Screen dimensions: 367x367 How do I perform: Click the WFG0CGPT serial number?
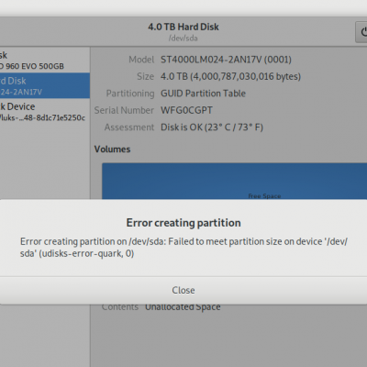(186, 110)
